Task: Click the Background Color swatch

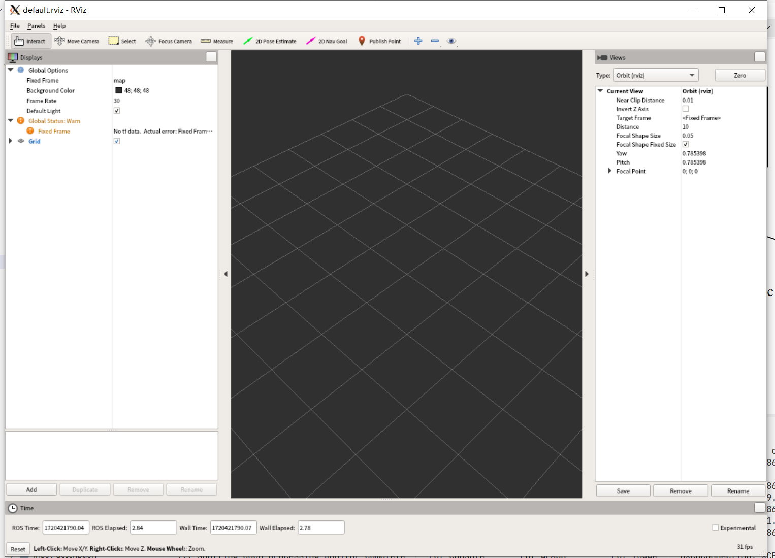Action: click(x=118, y=90)
